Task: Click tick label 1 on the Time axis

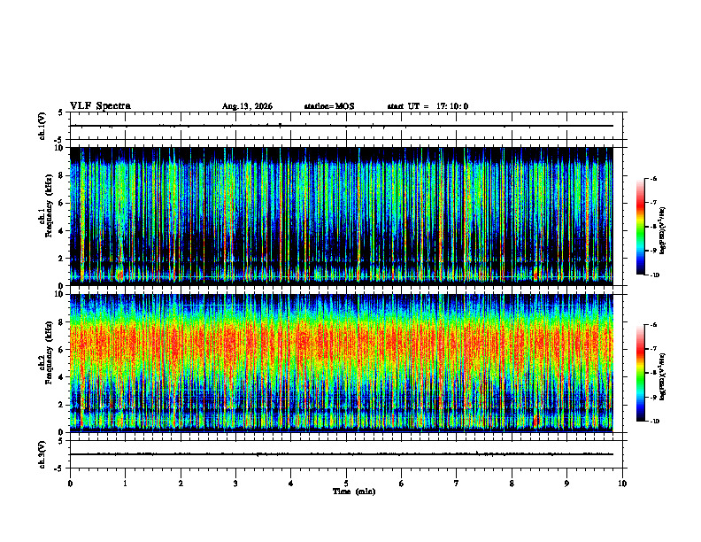Action: point(125,484)
